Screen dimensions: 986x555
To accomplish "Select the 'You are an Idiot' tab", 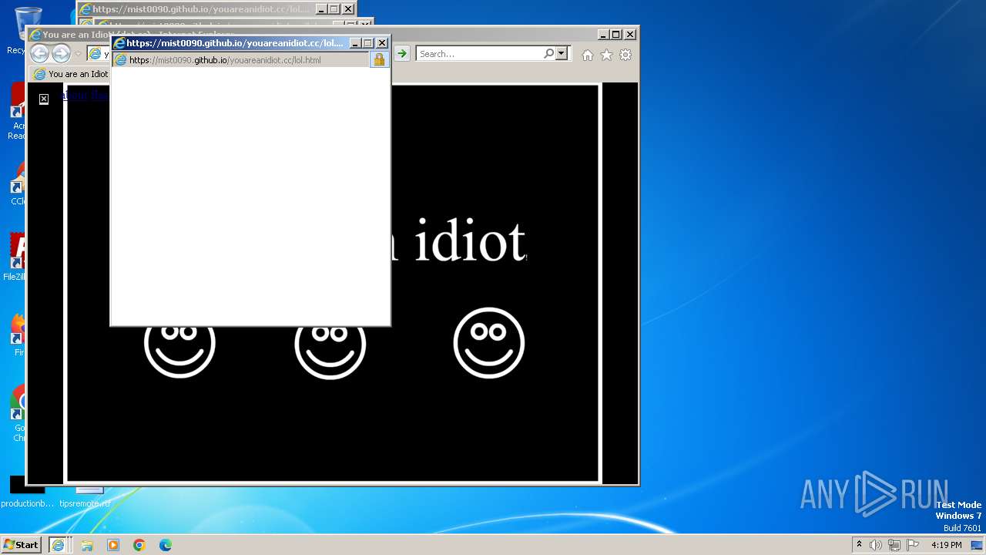I will [71, 74].
